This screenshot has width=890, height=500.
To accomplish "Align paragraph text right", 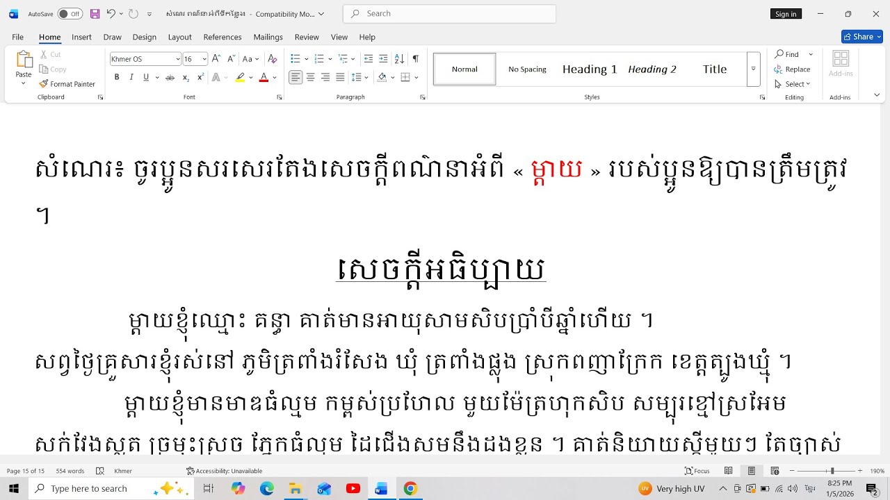I will click(x=325, y=77).
